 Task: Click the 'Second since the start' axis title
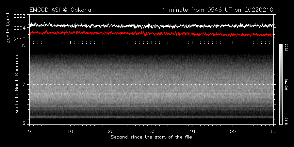[151, 137]
